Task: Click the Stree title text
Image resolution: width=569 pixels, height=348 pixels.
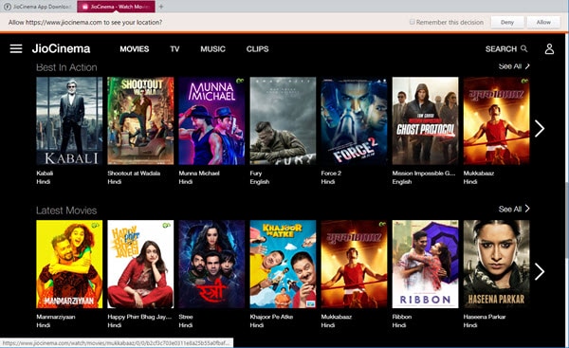Action: (x=186, y=317)
